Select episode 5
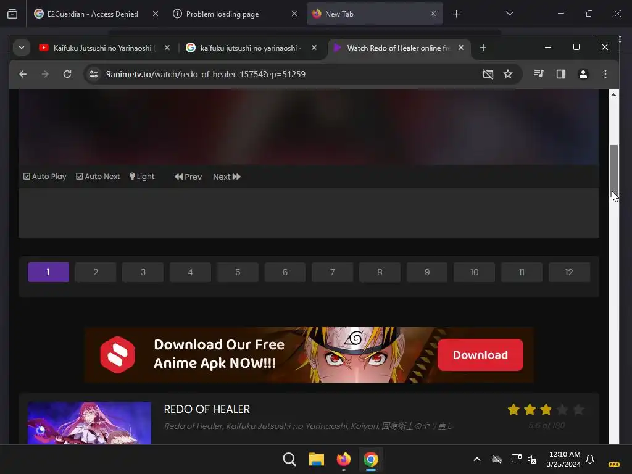632x474 pixels. [x=238, y=272]
